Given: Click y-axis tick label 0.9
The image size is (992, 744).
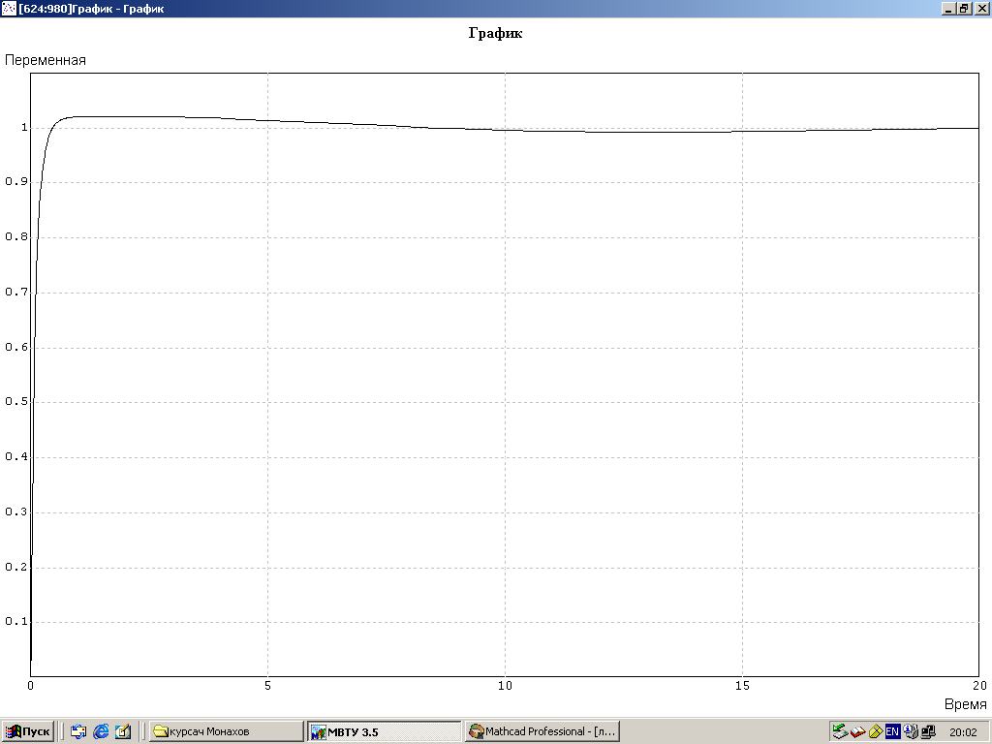Looking at the screenshot, I should click(x=16, y=182).
